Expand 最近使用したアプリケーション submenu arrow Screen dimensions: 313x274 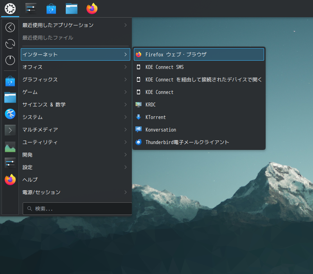(x=126, y=25)
